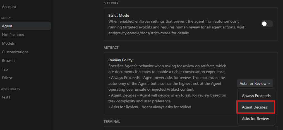
Task: Choose Always Proceeds from the list
Action: coord(256,96)
